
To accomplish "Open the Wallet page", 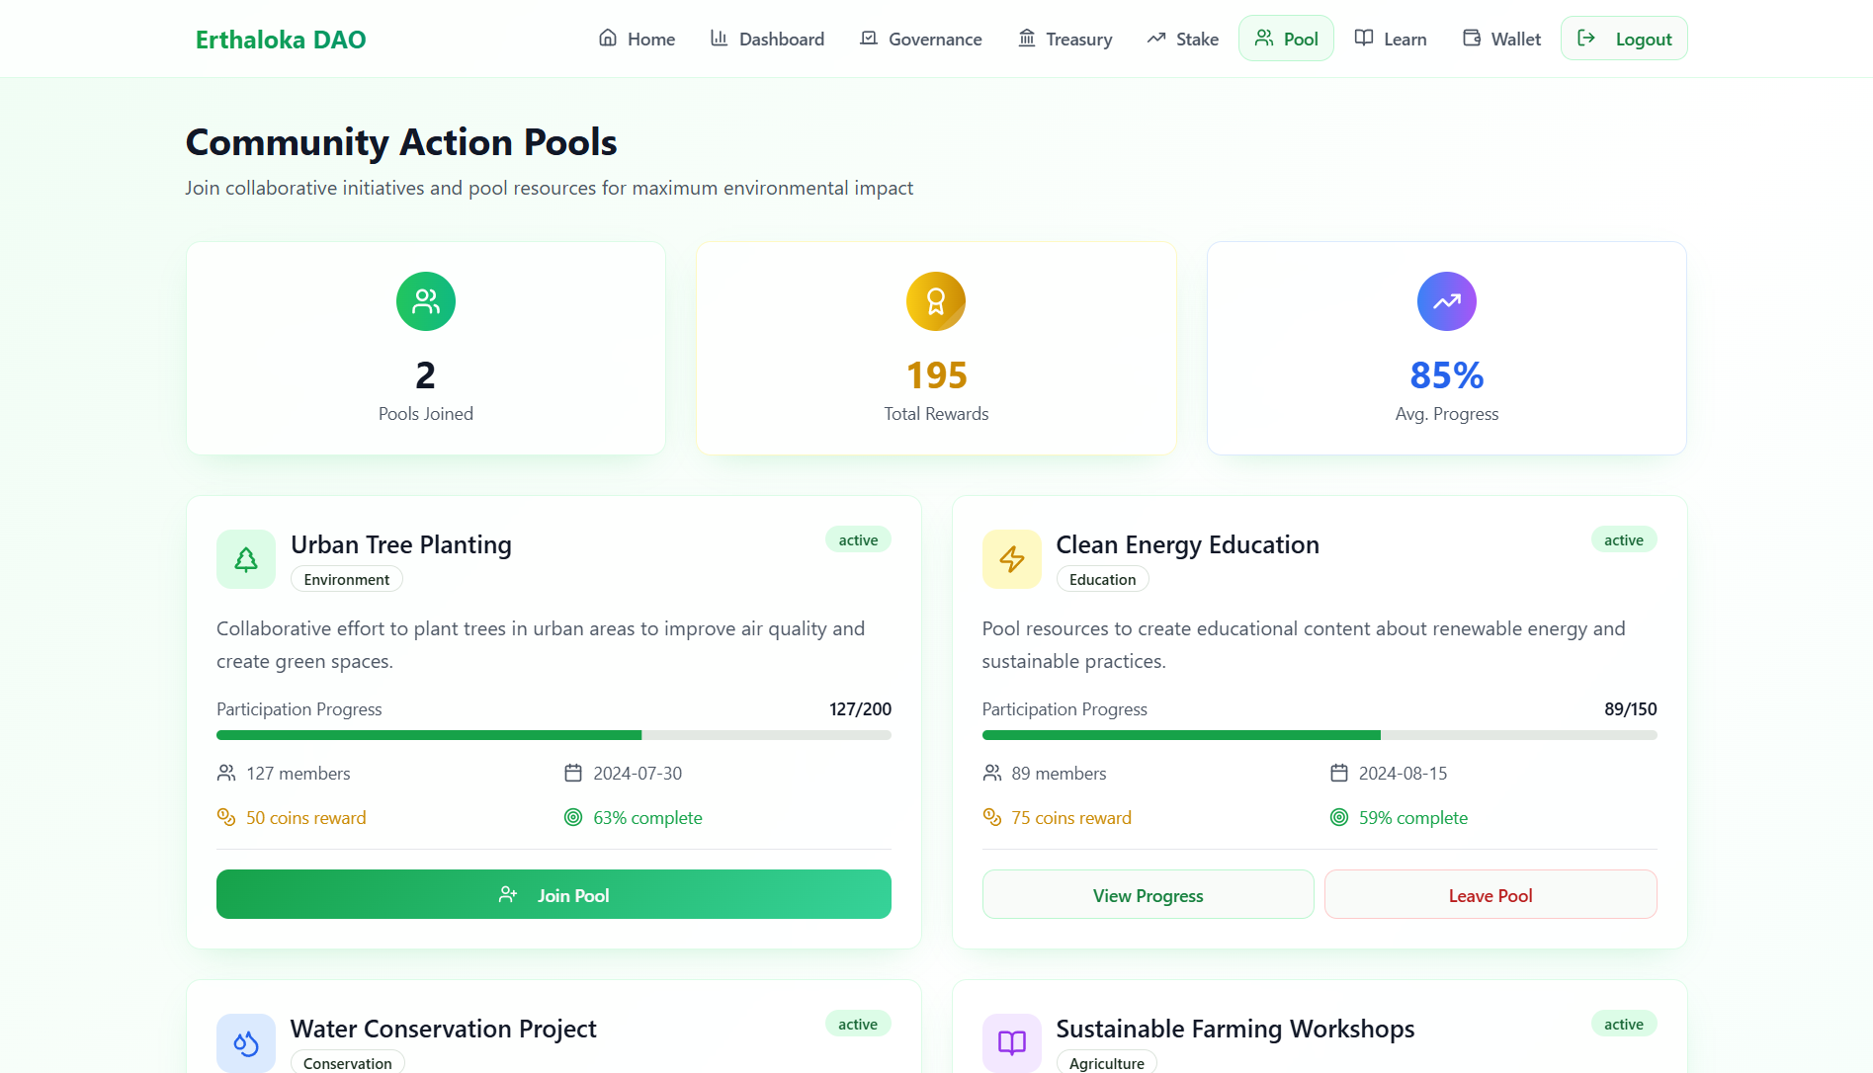I will (1501, 39).
